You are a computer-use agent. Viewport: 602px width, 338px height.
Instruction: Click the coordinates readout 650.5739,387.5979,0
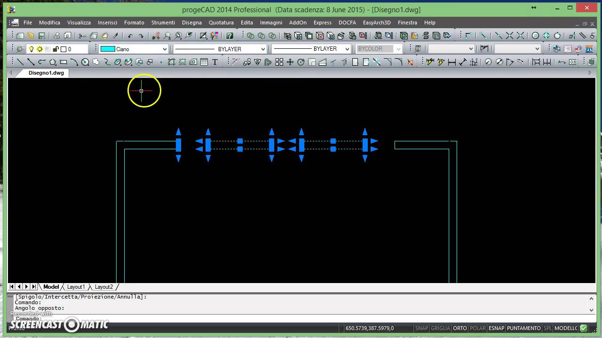pos(370,328)
